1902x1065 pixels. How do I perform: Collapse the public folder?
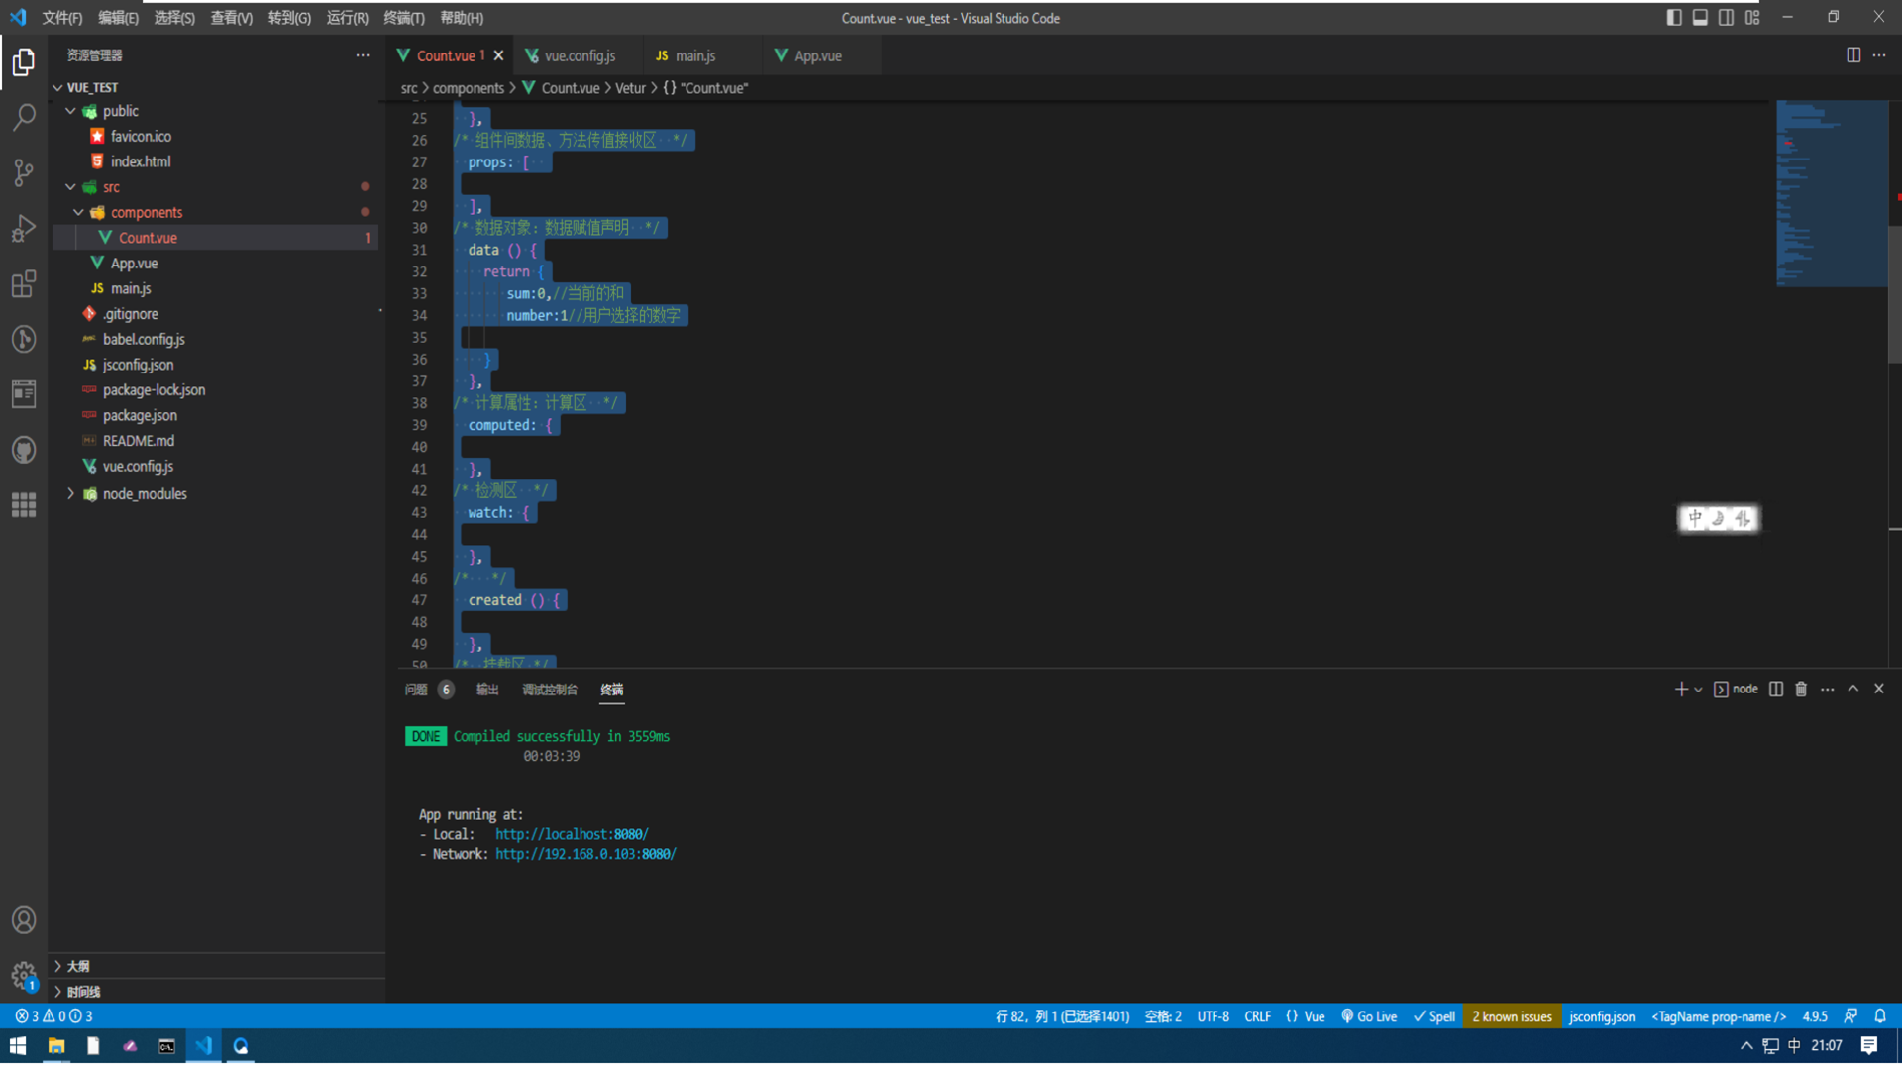tap(71, 111)
